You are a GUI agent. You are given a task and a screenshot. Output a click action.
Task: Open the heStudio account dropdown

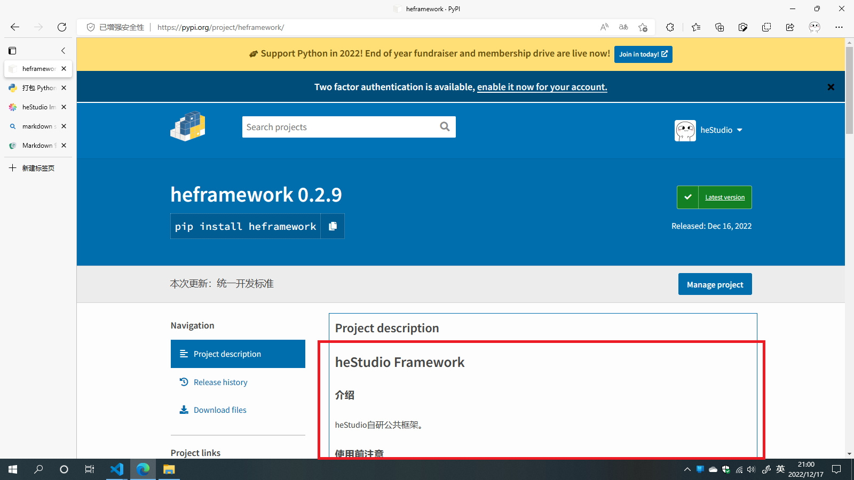point(709,130)
